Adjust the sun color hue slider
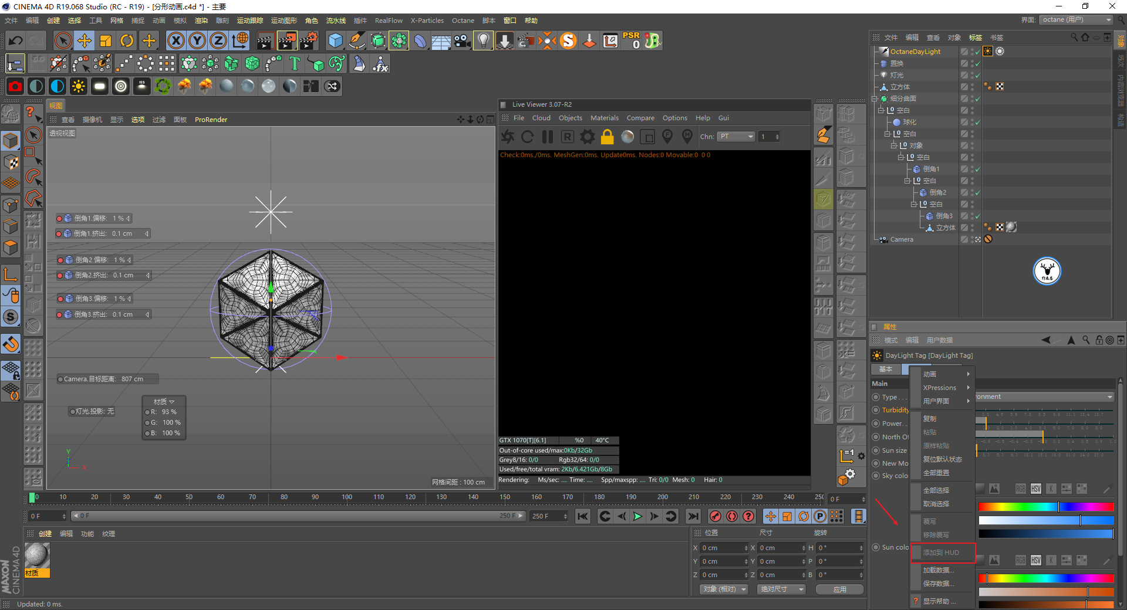This screenshot has width=1127, height=610. pyautogui.click(x=1046, y=579)
